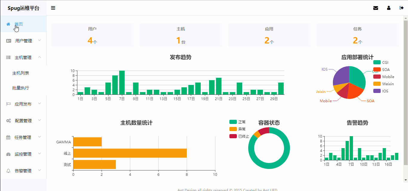Image resolution: width=408 pixels, height=191 pixels.
Task: Toggle the 异常 container status legend
Action: [237, 129]
